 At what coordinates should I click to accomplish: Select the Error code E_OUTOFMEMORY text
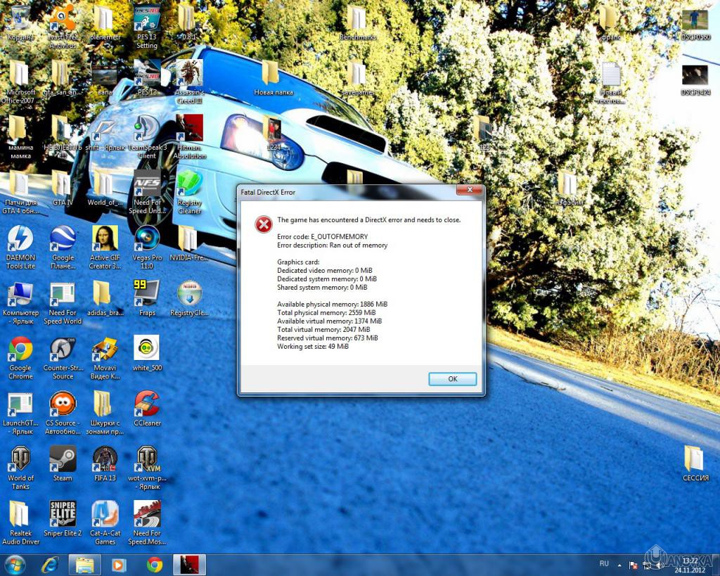(x=322, y=236)
